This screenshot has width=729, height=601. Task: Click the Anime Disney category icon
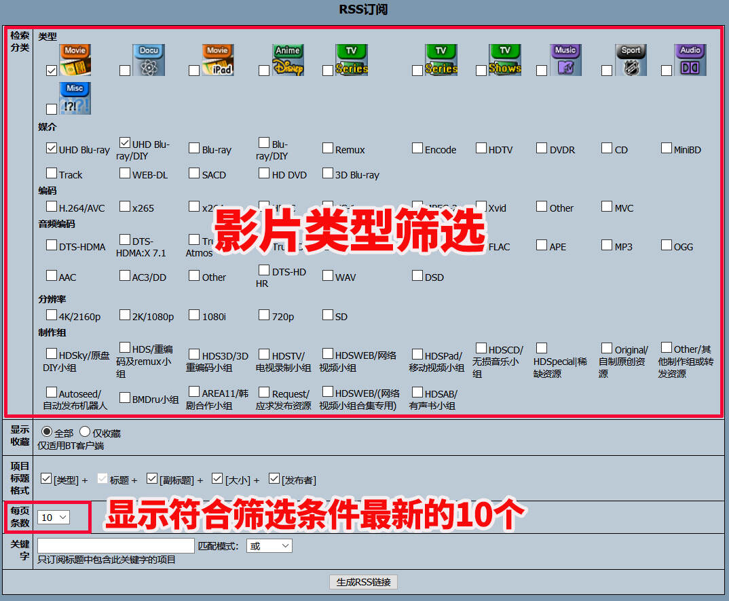[x=288, y=60]
